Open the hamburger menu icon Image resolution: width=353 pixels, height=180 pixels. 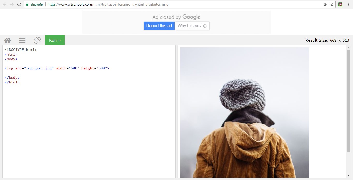22,40
